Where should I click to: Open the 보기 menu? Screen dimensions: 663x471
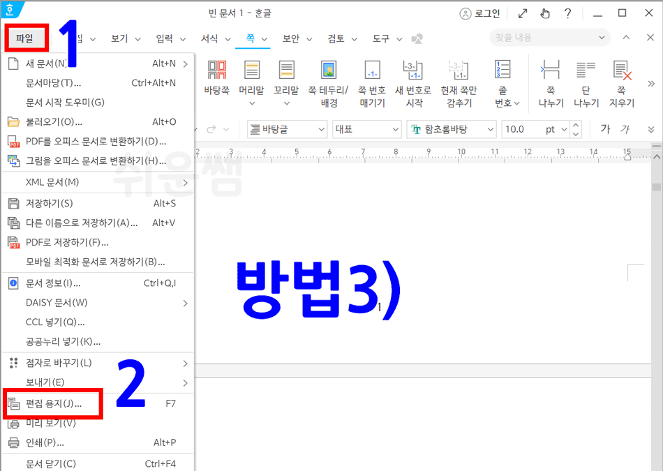pyautogui.click(x=120, y=38)
